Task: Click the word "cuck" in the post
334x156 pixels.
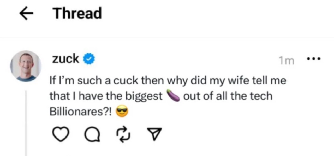Action: point(125,81)
